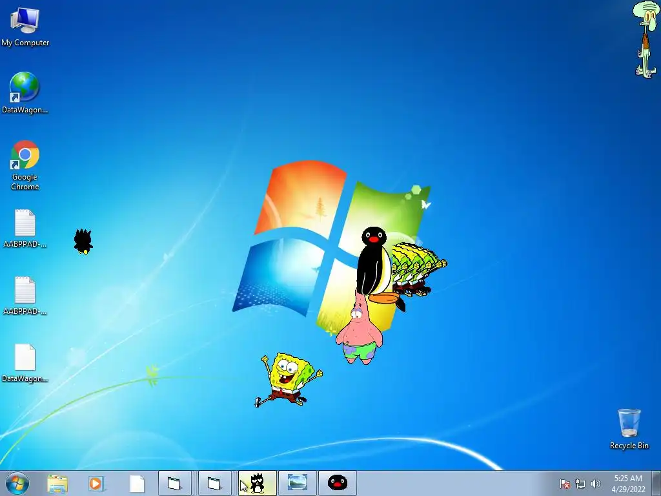661x496 pixels.
Task: Open Windows Explorer from the taskbar
Action: coord(57,483)
